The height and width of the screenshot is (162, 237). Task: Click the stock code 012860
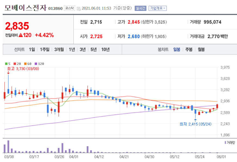55,8
